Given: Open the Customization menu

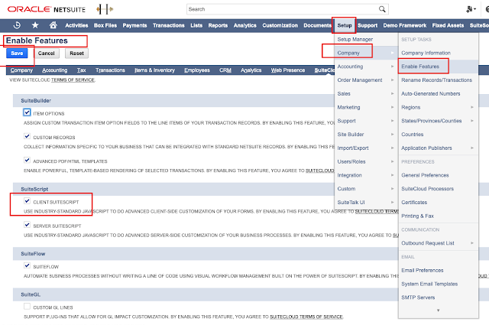Looking at the screenshot, I should click(x=280, y=25).
